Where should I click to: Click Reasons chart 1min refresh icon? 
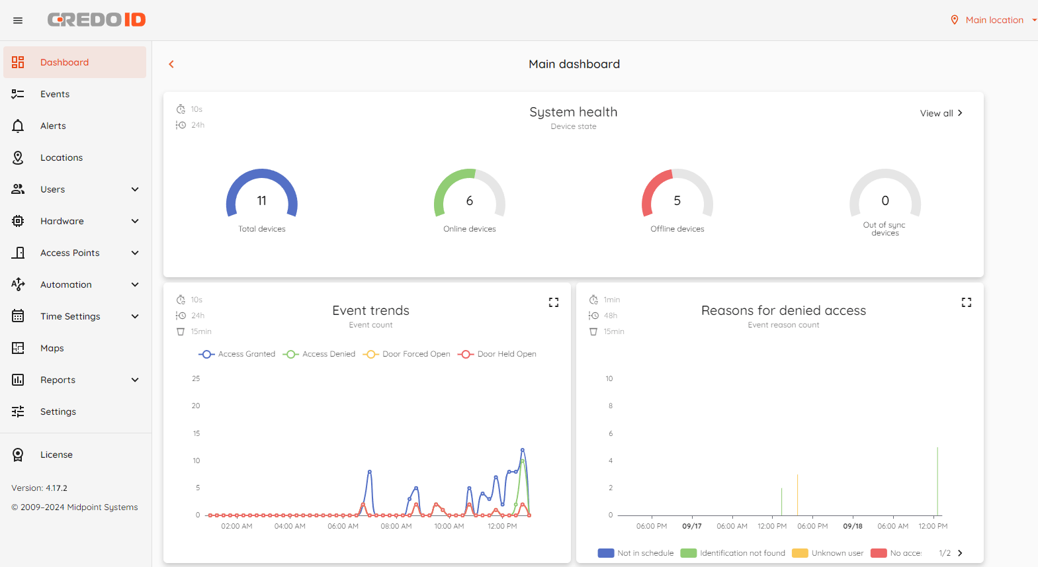[593, 300]
